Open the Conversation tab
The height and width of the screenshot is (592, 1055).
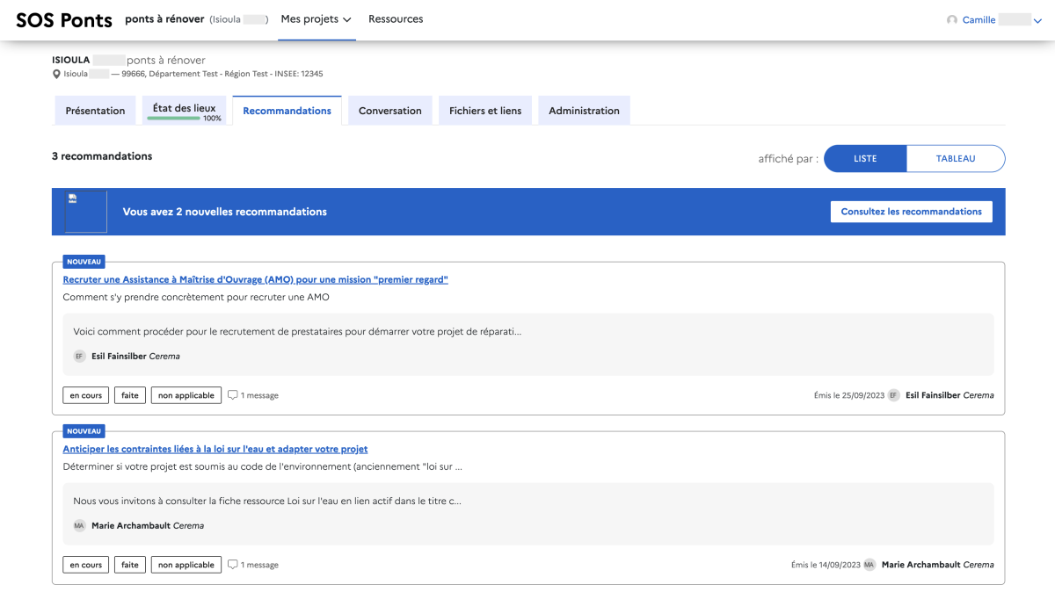(390, 111)
